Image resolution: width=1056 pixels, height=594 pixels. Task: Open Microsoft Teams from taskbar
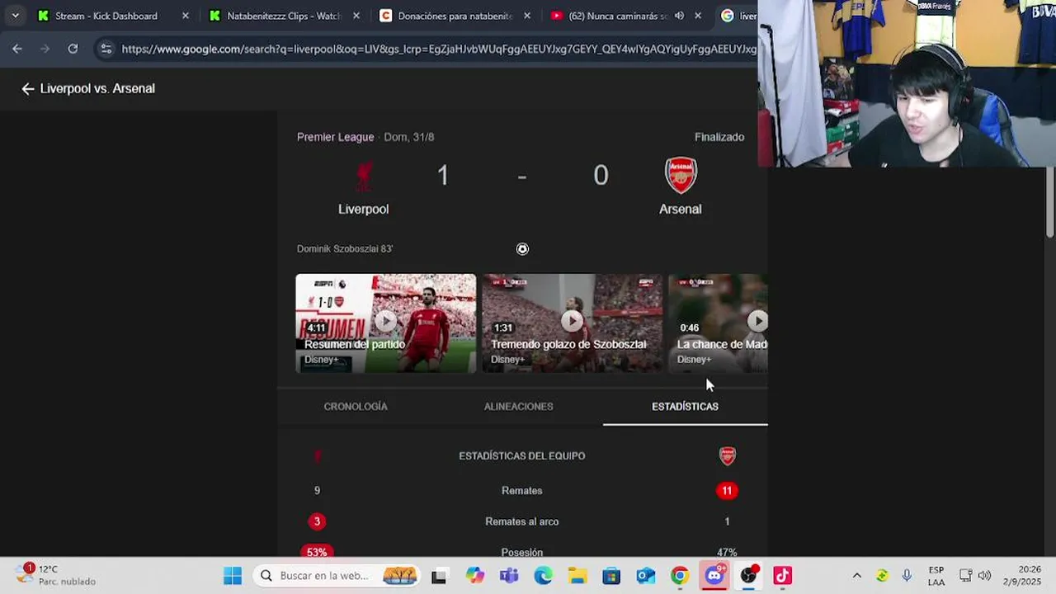click(x=509, y=576)
